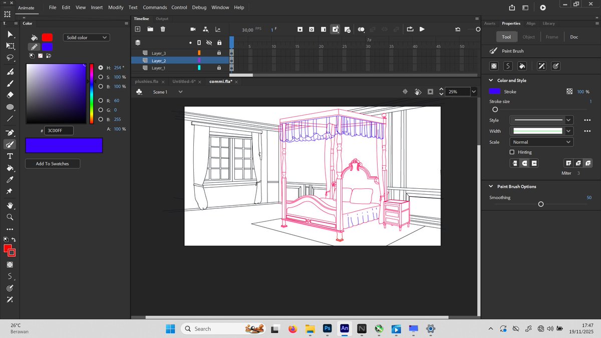Open the Modify menu

[x=116, y=8]
